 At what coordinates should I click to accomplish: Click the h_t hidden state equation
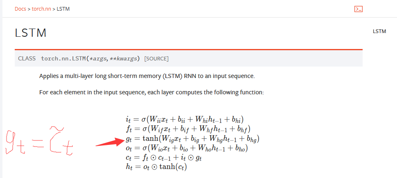point(156,167)
